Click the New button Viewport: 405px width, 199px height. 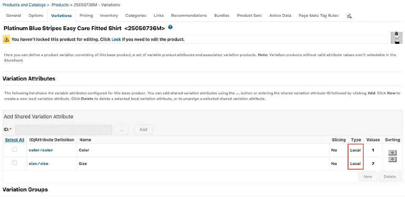pos(367,177)
